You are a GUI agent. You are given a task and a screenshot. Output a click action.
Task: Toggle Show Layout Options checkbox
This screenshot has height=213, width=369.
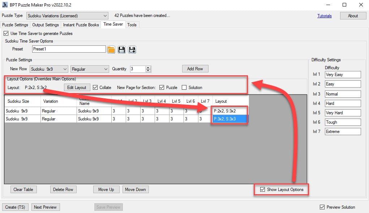coord(263,190)
